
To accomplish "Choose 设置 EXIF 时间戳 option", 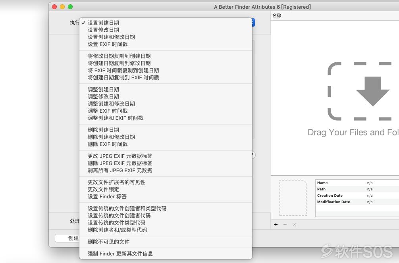I will [166, 44].
